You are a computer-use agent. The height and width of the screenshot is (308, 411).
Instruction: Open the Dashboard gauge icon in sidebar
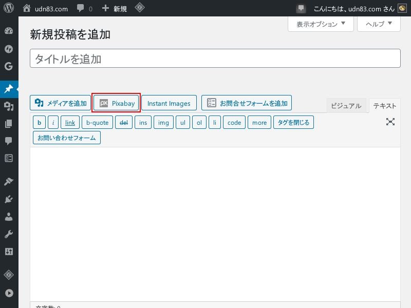[9, 31]
